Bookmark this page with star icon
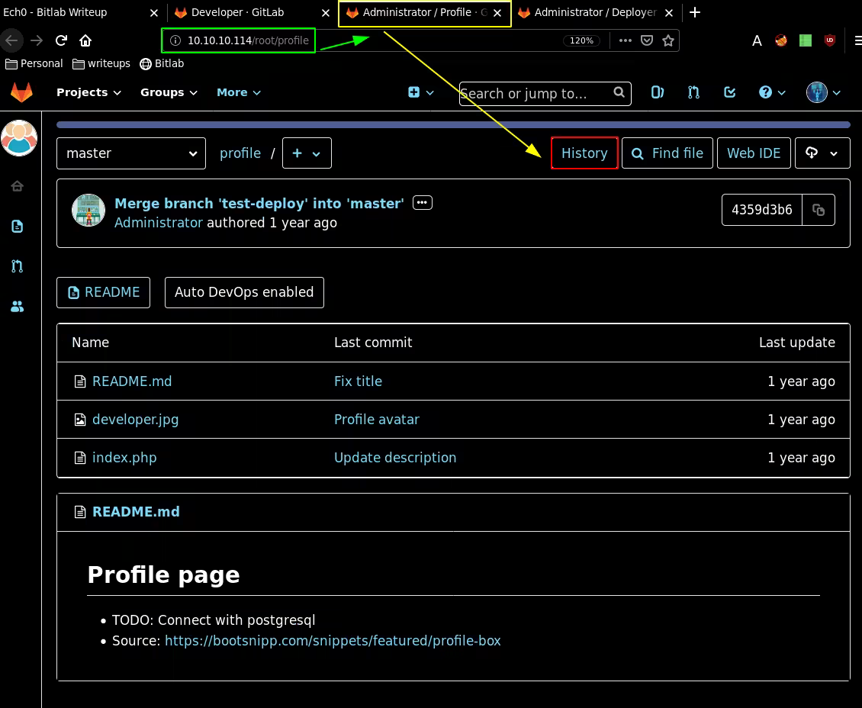The image size is (862, 708). pyautogui.click(x=668, y=40)
